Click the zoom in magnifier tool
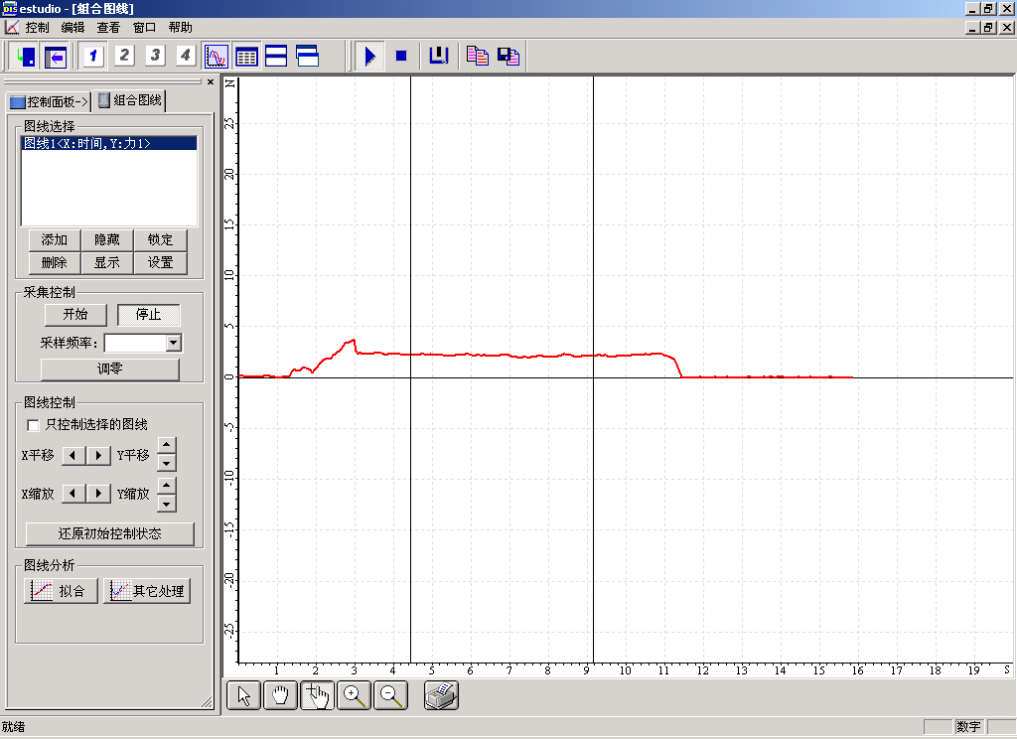This screenshot has height=739, width=1017. (355, 696)
